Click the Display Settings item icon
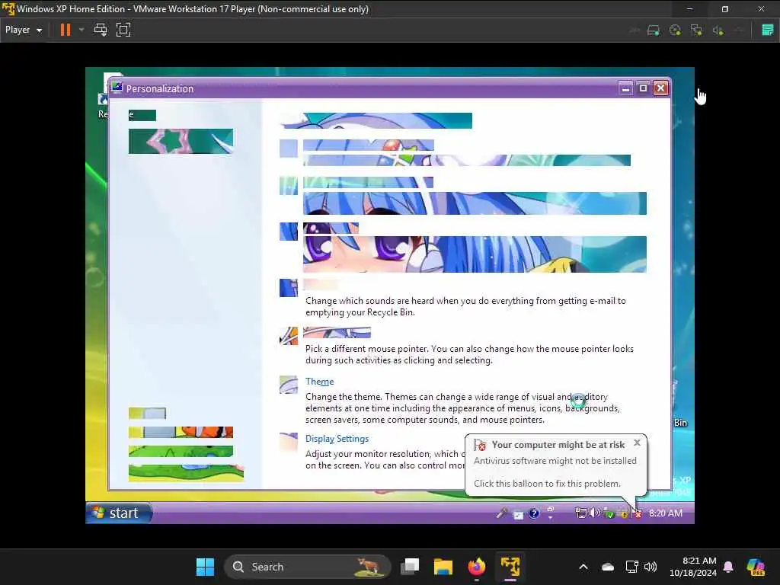 (x=289, y=442)
